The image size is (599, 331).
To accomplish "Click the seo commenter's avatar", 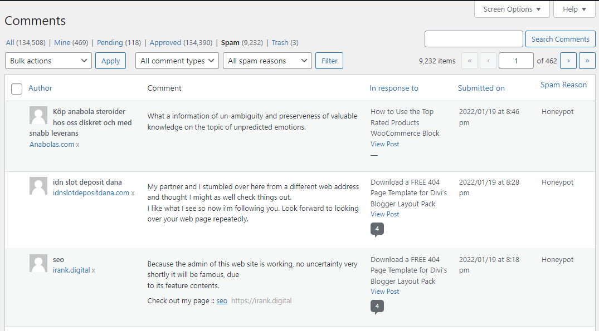I will (x=38, y=263).
